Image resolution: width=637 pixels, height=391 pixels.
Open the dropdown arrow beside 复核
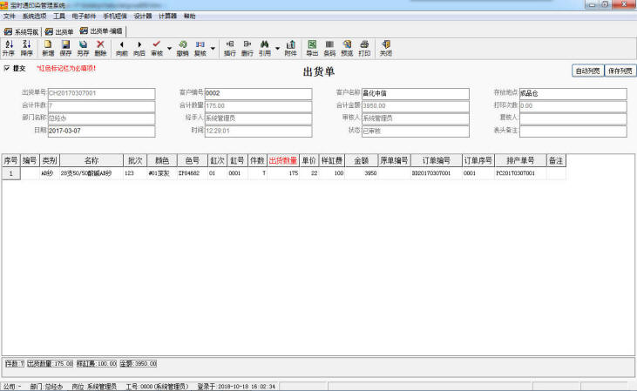[x=213, y=48]
